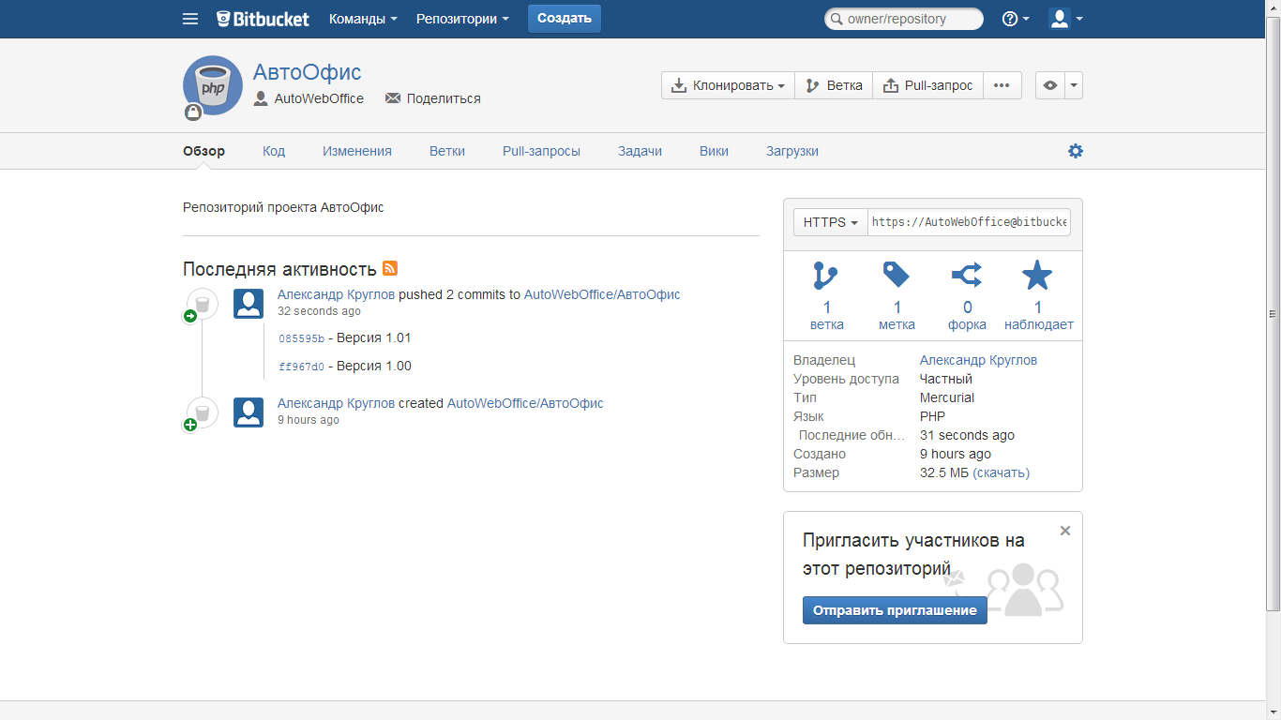Click the 'Mercurial' type value
Image resolution: width=1281 pixels, height=720 pixels.
(x=947, y=397)
